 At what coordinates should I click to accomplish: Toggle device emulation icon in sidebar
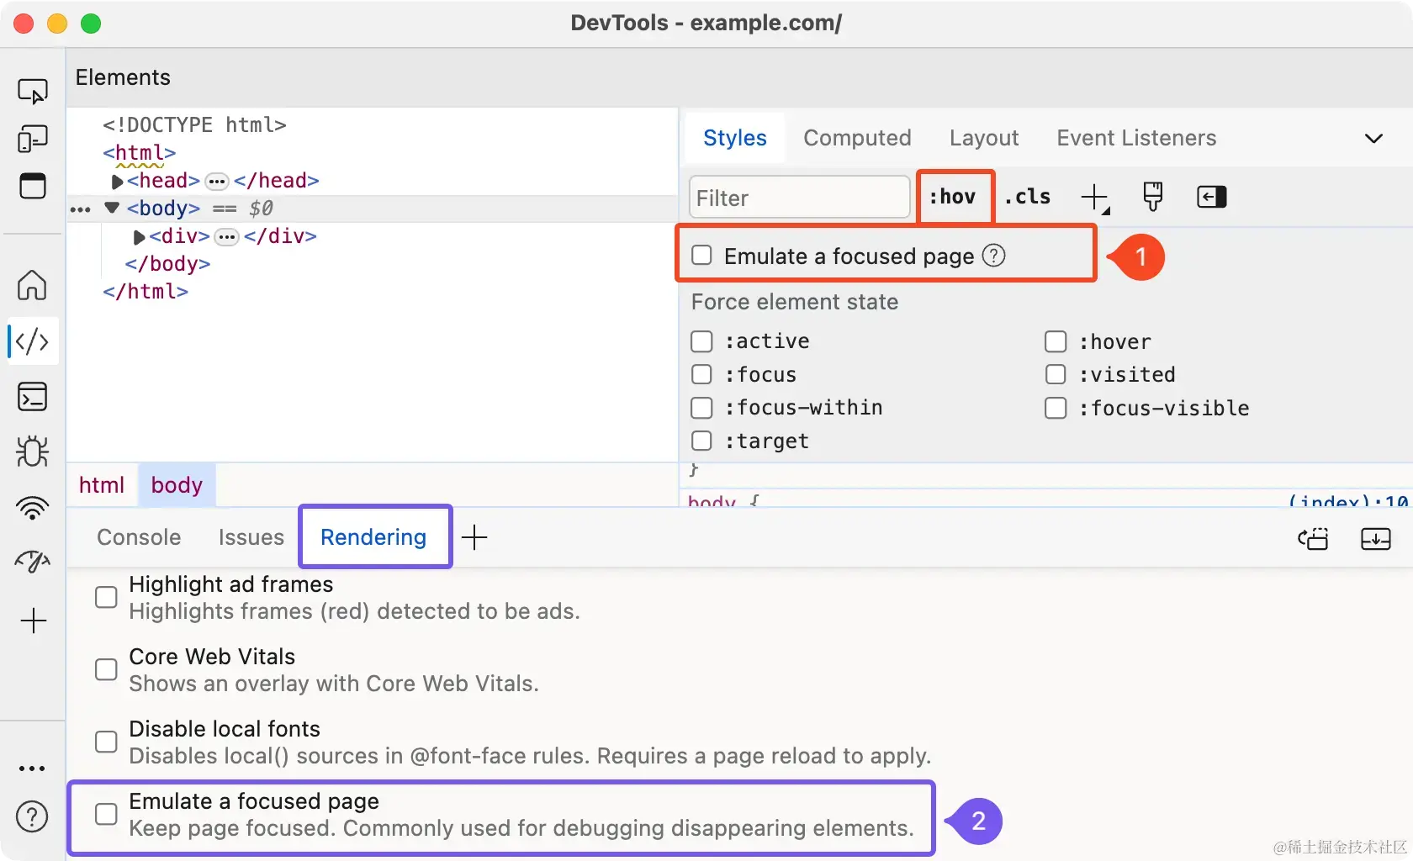pyautogui.click(x=33, y=139)
